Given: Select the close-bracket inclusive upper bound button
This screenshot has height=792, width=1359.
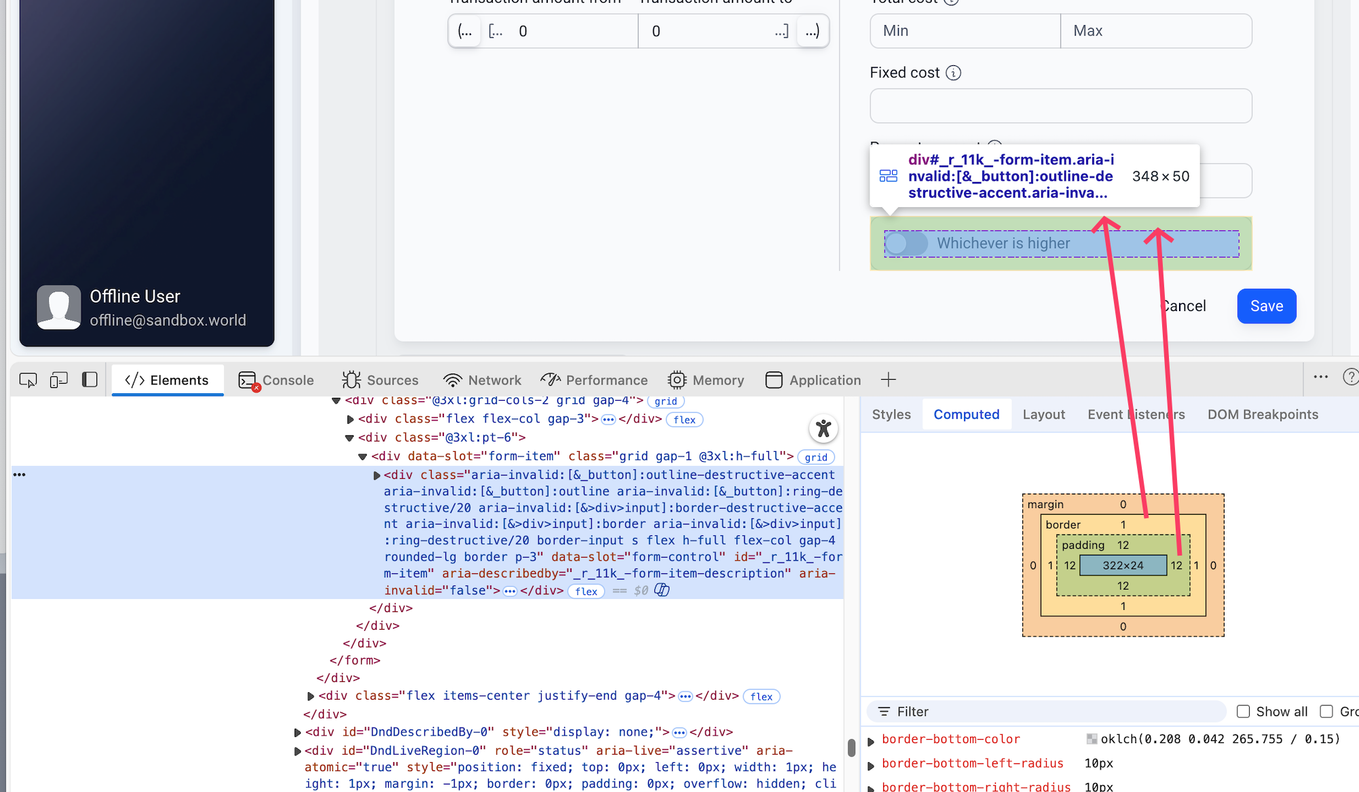Looking at the screenshot, I should pyautogui.click(x=781, y=31).
